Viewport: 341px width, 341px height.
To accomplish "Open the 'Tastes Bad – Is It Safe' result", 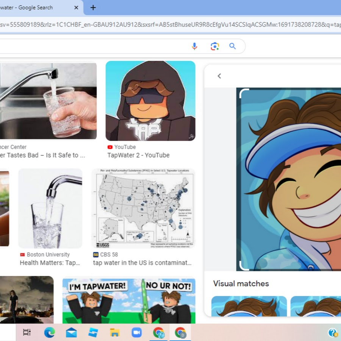I will click(42, 155).
